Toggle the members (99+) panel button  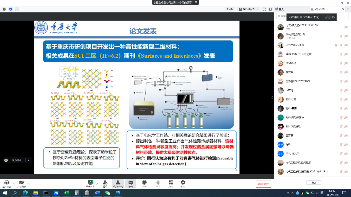click(x=118, y=184)
